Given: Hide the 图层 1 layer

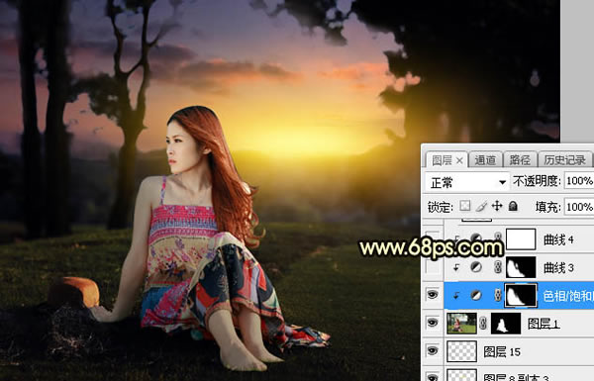Looking at the screenshot, I should 433,323.
